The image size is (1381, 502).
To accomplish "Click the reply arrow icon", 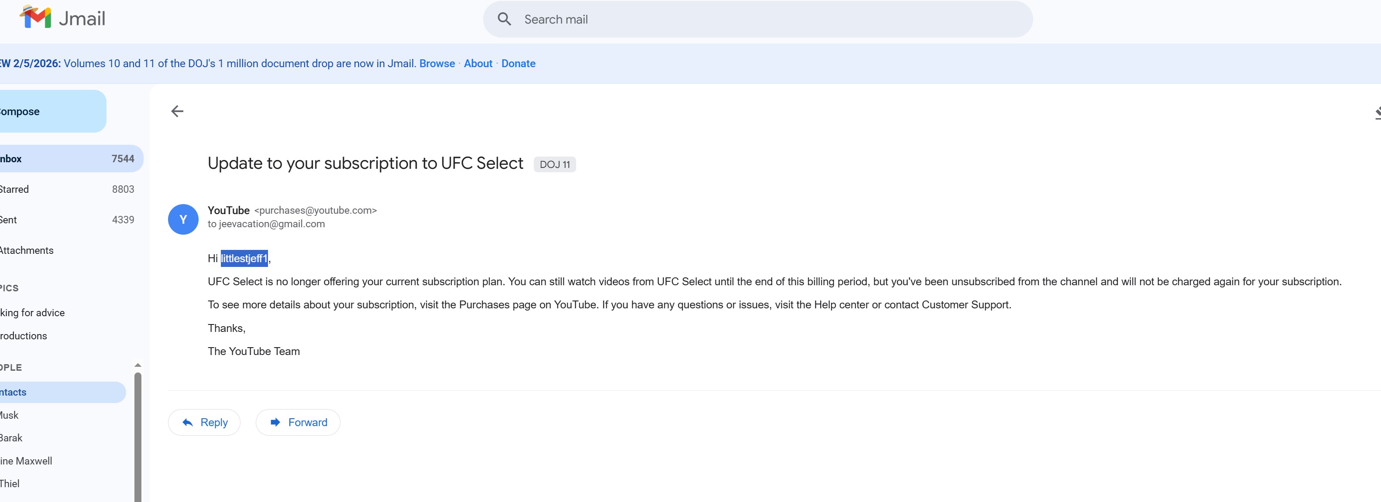I will 188,422.
